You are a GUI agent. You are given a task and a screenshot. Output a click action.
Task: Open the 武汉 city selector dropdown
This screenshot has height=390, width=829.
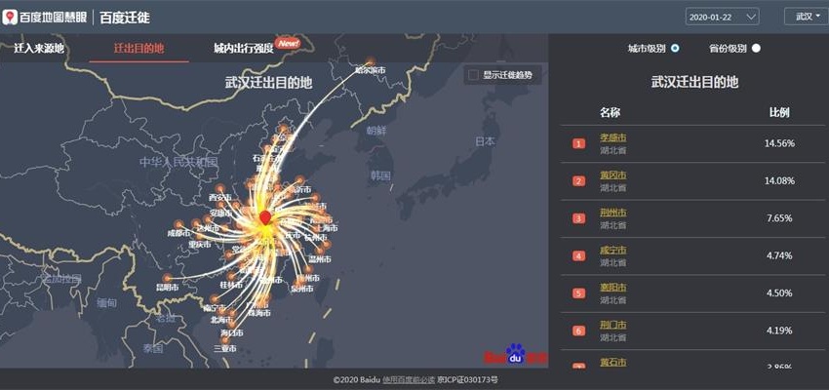(805, 17)
